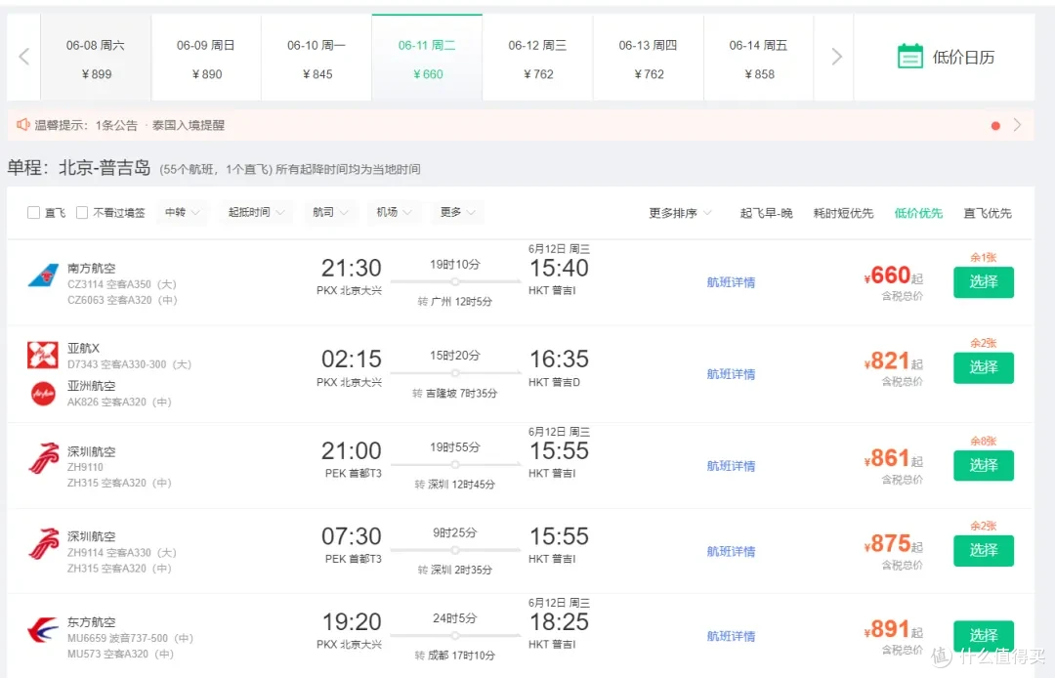
Task: Open 航班详情 for the ¥861 flight
Action: (x=731, y=466)
